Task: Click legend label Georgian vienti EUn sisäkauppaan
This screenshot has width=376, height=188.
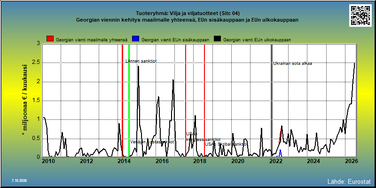Action: [175, 40]
